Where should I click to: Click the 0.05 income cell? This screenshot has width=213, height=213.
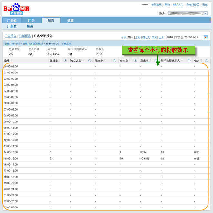[x=197, y=152]
